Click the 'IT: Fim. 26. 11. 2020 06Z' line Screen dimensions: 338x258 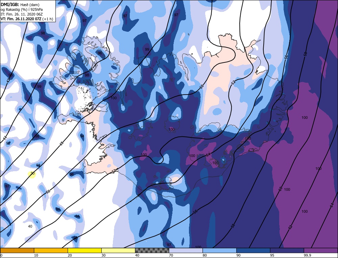pos(22,14)
